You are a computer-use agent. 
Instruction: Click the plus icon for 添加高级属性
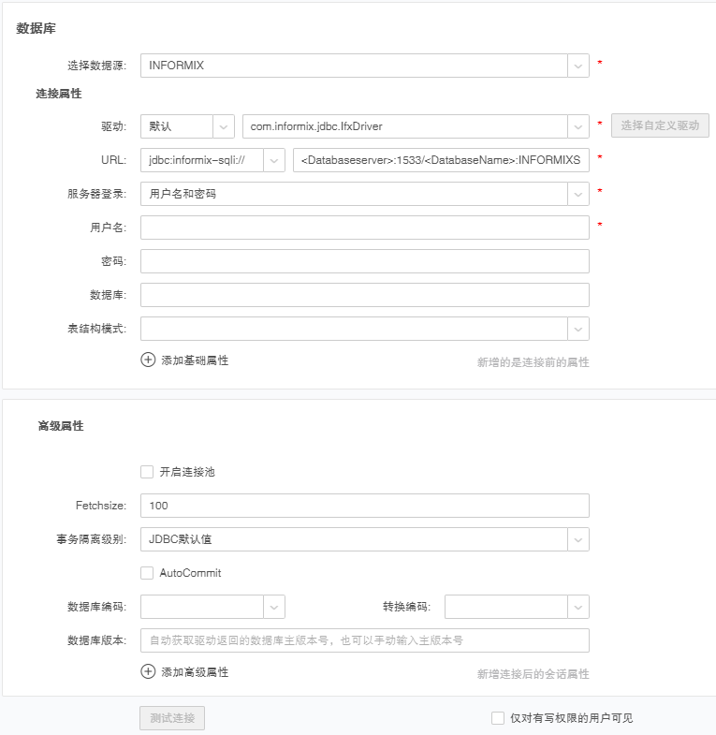pyautogui.click(x=148, y=671)
